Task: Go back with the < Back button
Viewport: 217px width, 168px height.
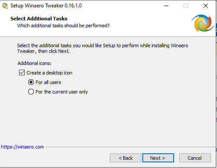Action: click(x=125, y=158)
